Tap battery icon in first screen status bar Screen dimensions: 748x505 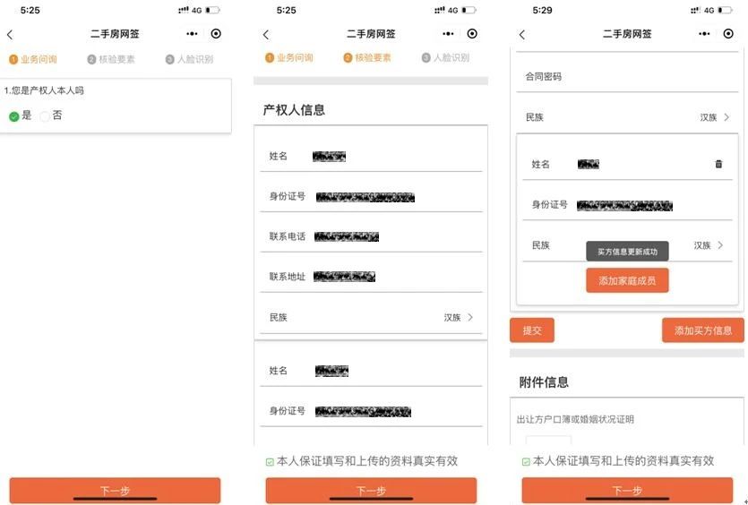212,10
